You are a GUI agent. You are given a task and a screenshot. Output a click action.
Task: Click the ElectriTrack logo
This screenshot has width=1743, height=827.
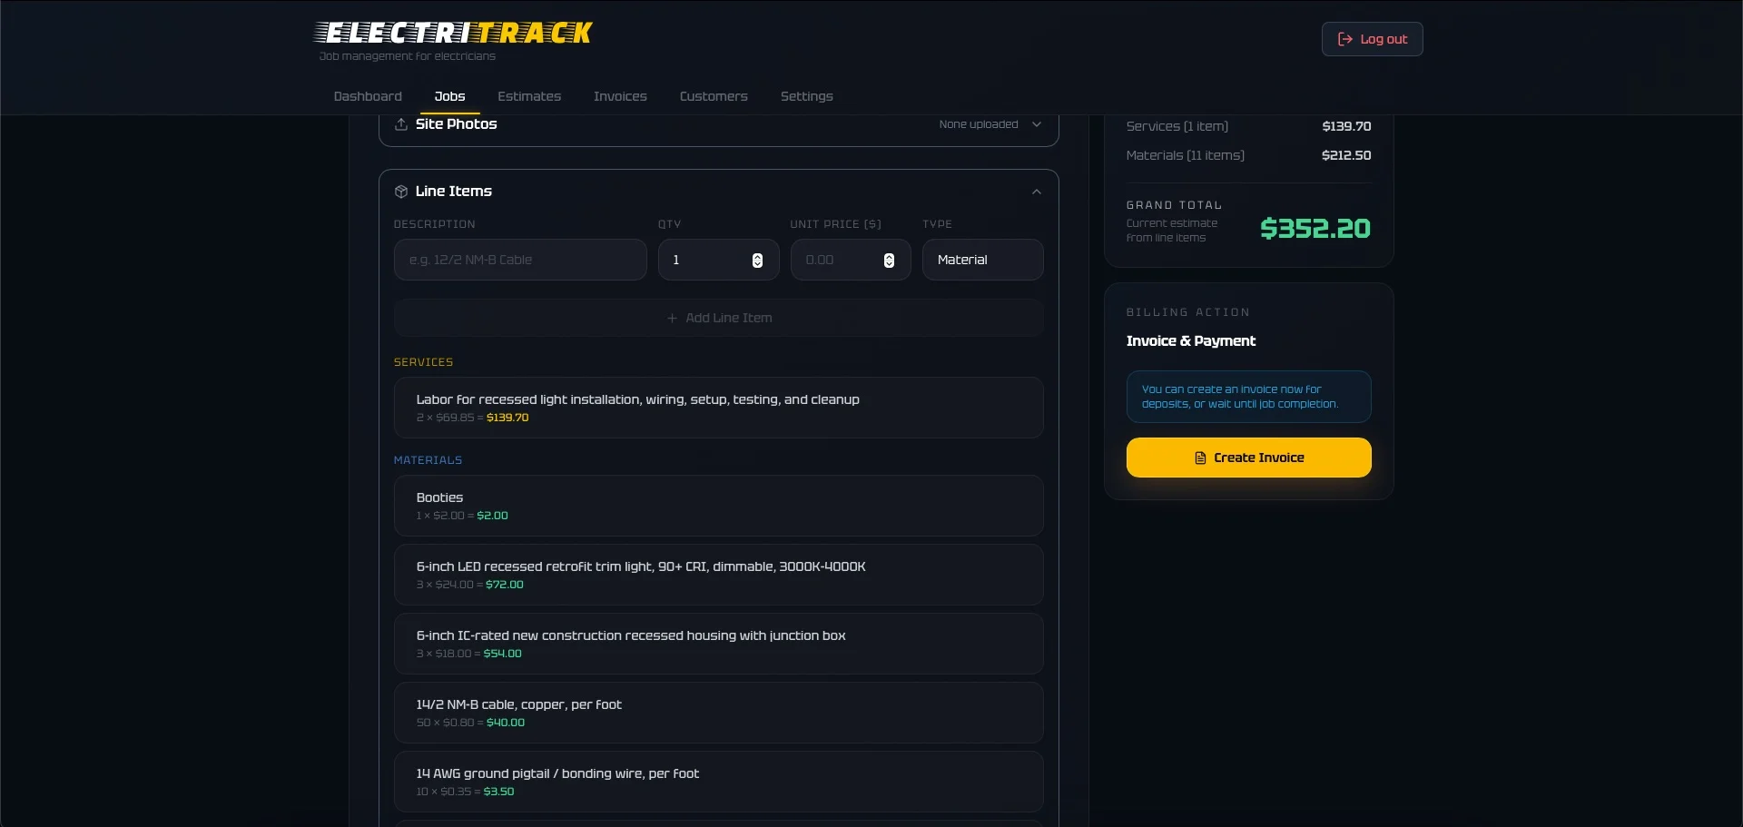coord(453,33)
